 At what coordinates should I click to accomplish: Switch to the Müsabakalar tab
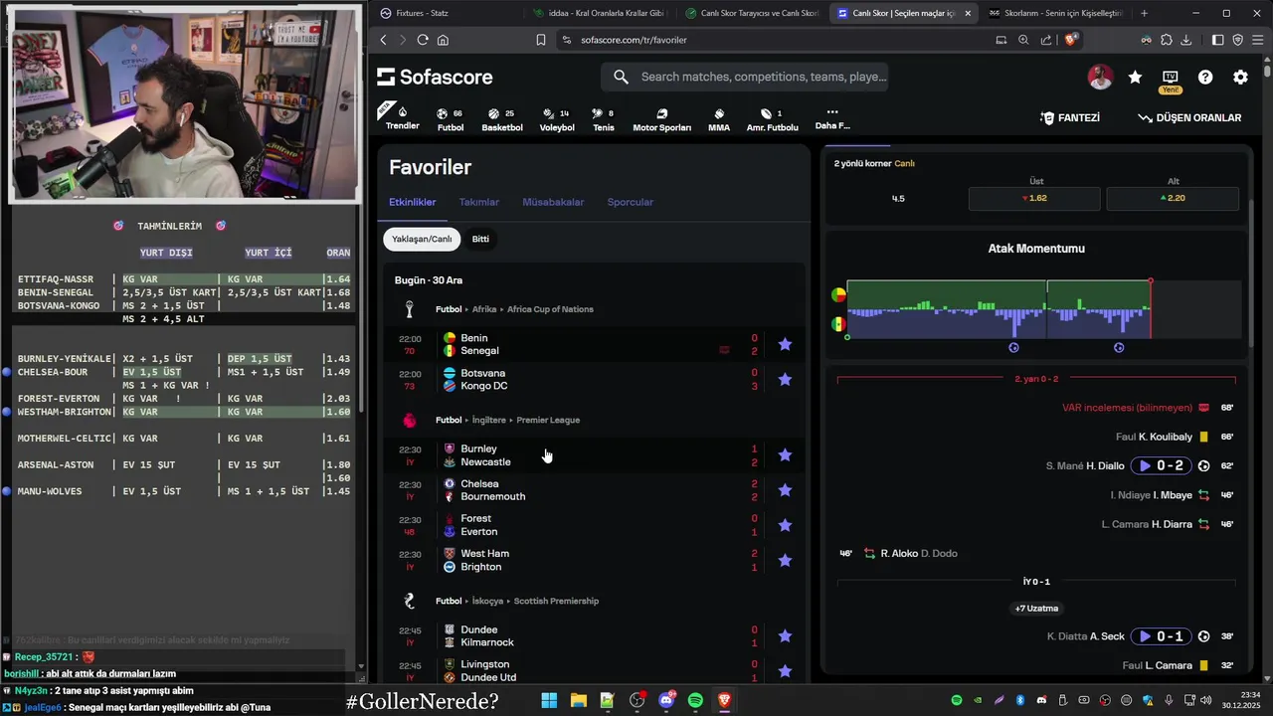tap(553, 202)
